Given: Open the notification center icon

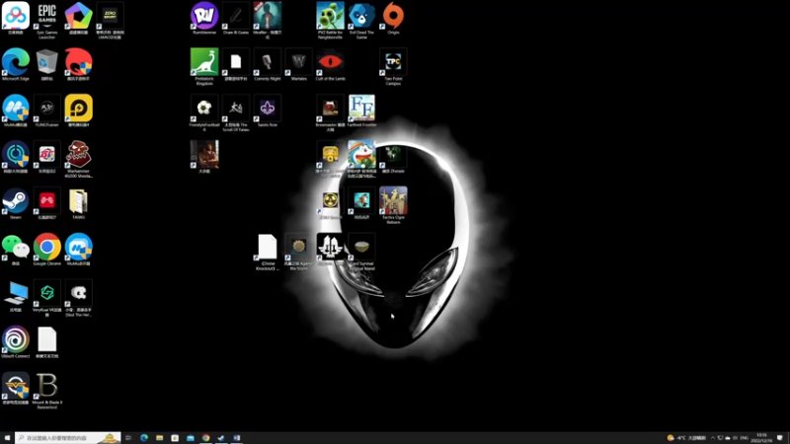Looking at the screenshot, I should pos(780,438).
